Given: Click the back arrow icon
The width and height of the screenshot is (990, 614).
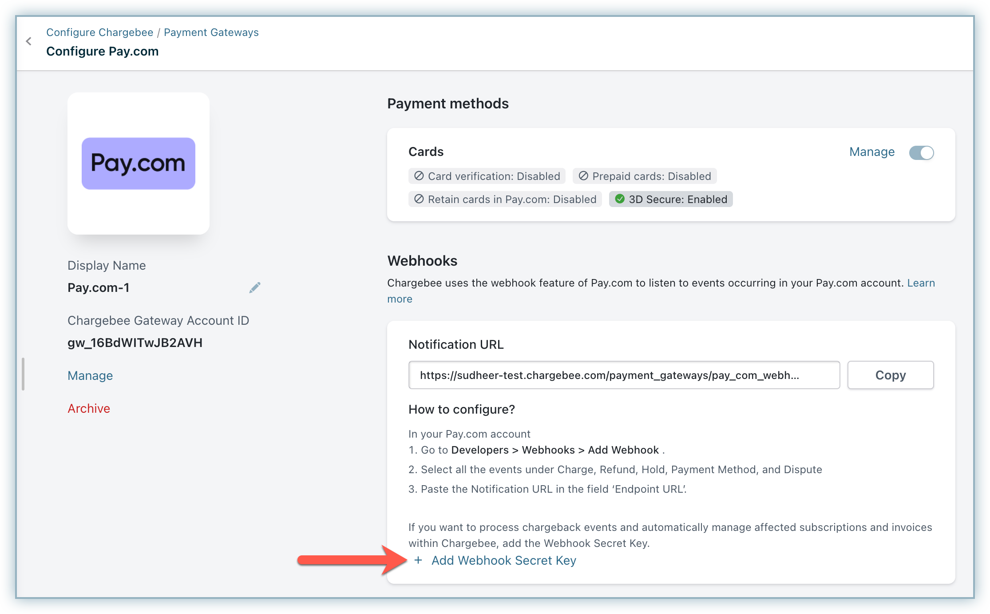Looking at the screenshot, I should click(x=29, y=42).
